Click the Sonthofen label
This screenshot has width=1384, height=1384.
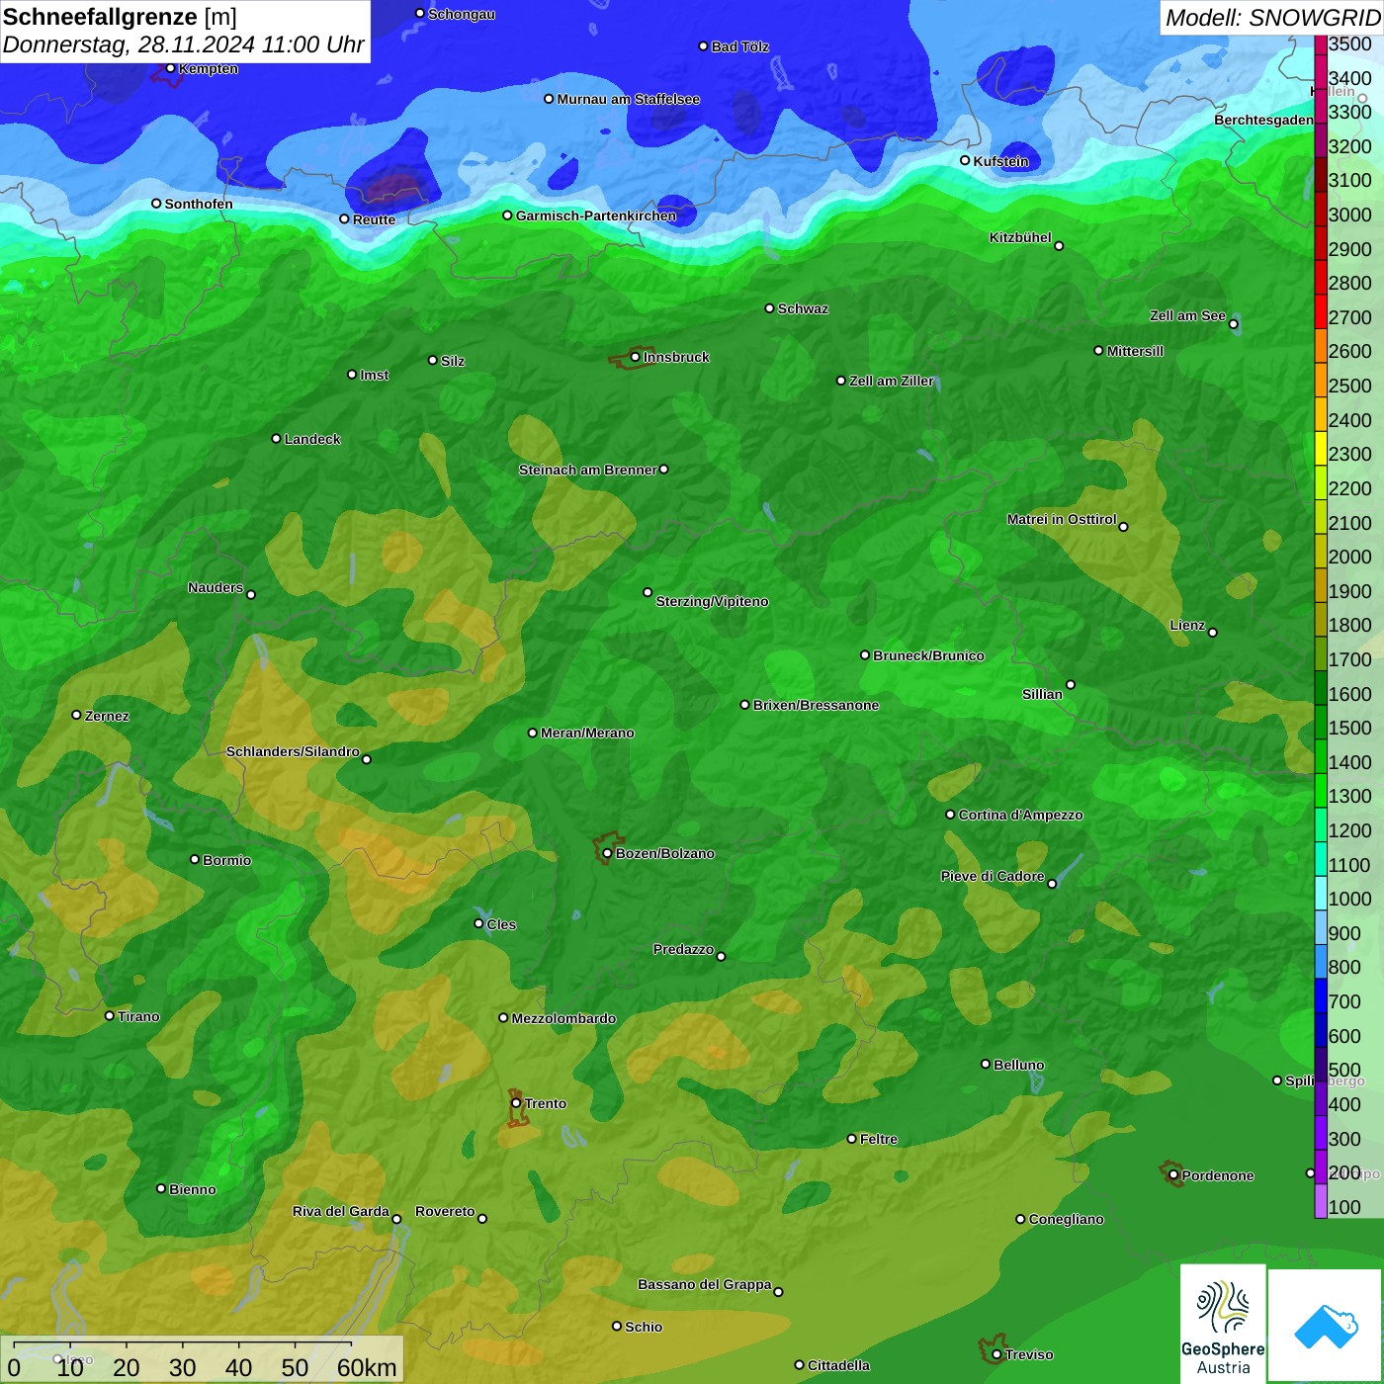coord(199,204)
